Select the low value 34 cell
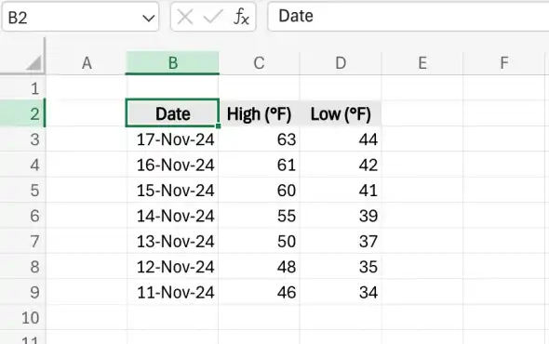This screenshot has width=549, height=344. click(x=341, y=292)
